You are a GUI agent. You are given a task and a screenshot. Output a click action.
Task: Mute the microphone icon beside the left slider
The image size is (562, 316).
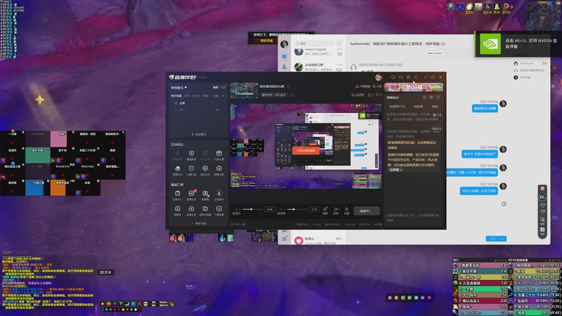click(237, 209)
